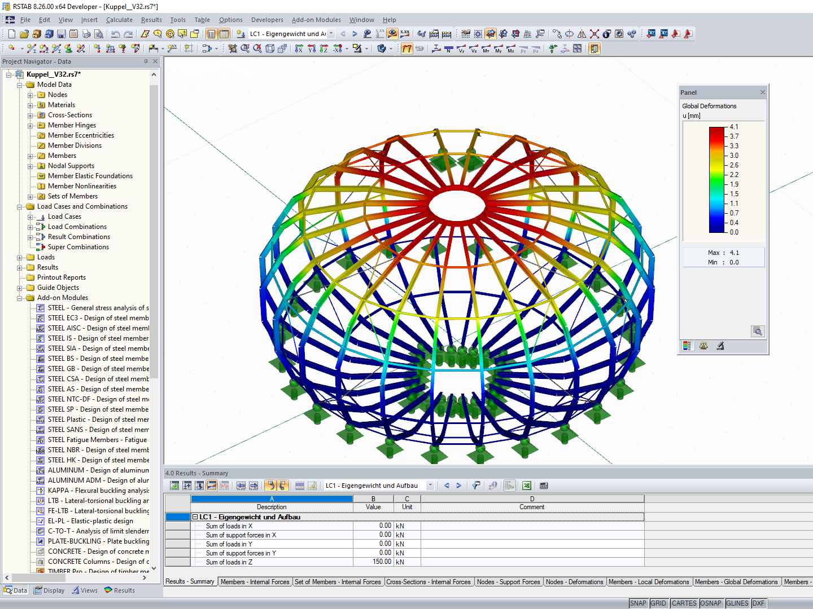Click the Print icon in the main toolbar
Screen dimensions: 813x609
(x=86, y=34)
